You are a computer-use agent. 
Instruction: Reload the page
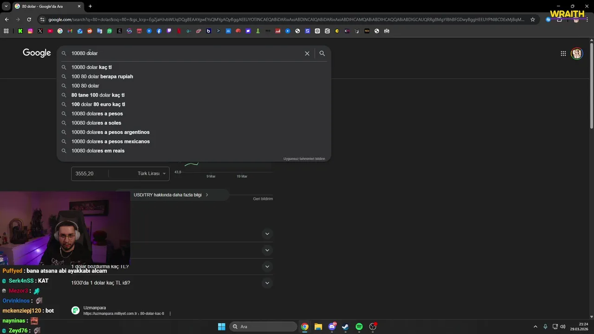pyautogui.click(x=29, y=19)
